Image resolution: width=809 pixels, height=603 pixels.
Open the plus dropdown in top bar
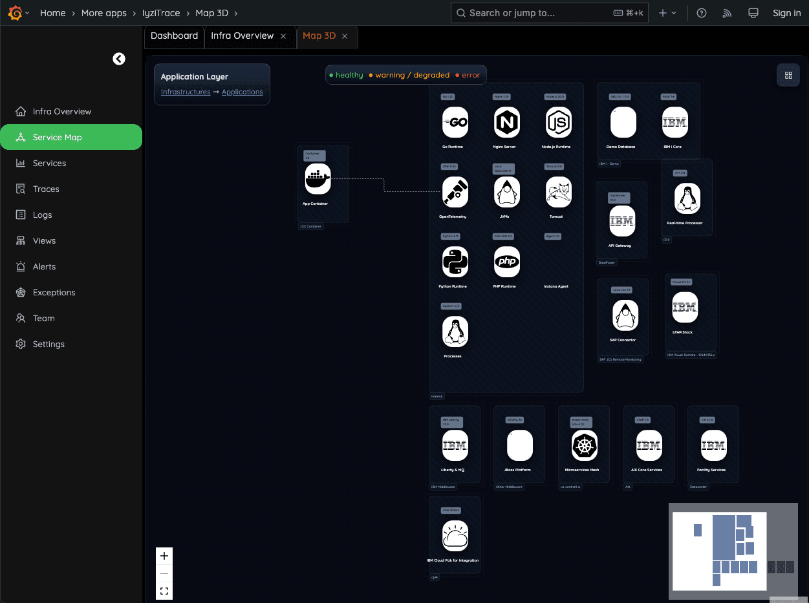click(x=667, y=13)
